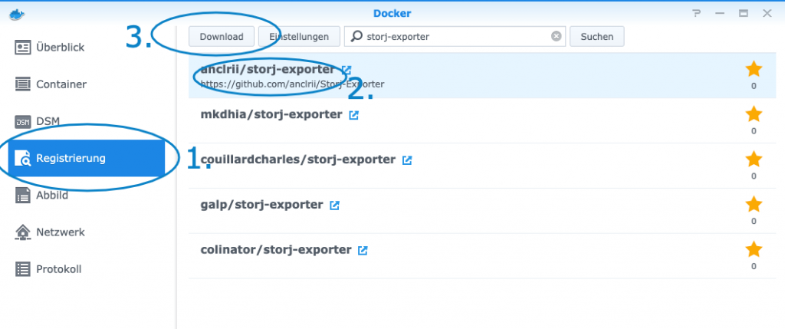785x329 pixels.
Task: Maximize the Docker window
Action: [x=744, y=14]
